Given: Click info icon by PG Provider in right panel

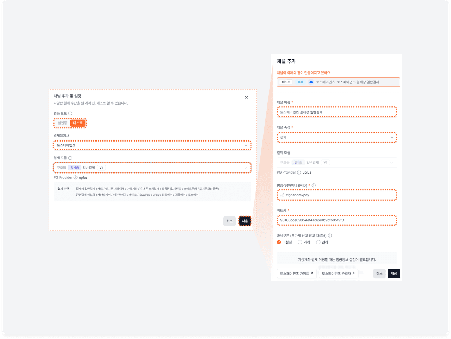Looking at the screenshot, I should (x=299, y=172).
